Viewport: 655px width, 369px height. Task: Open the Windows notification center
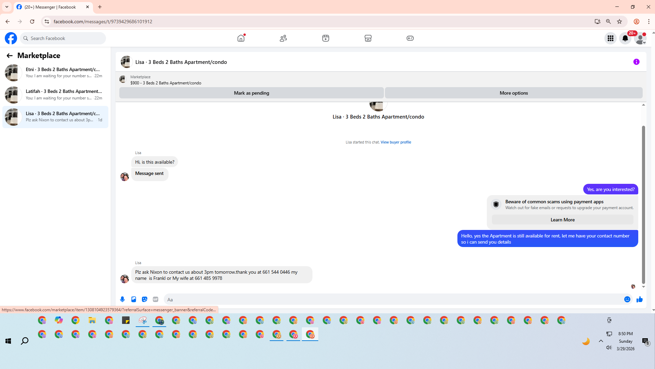pos(645,341)
